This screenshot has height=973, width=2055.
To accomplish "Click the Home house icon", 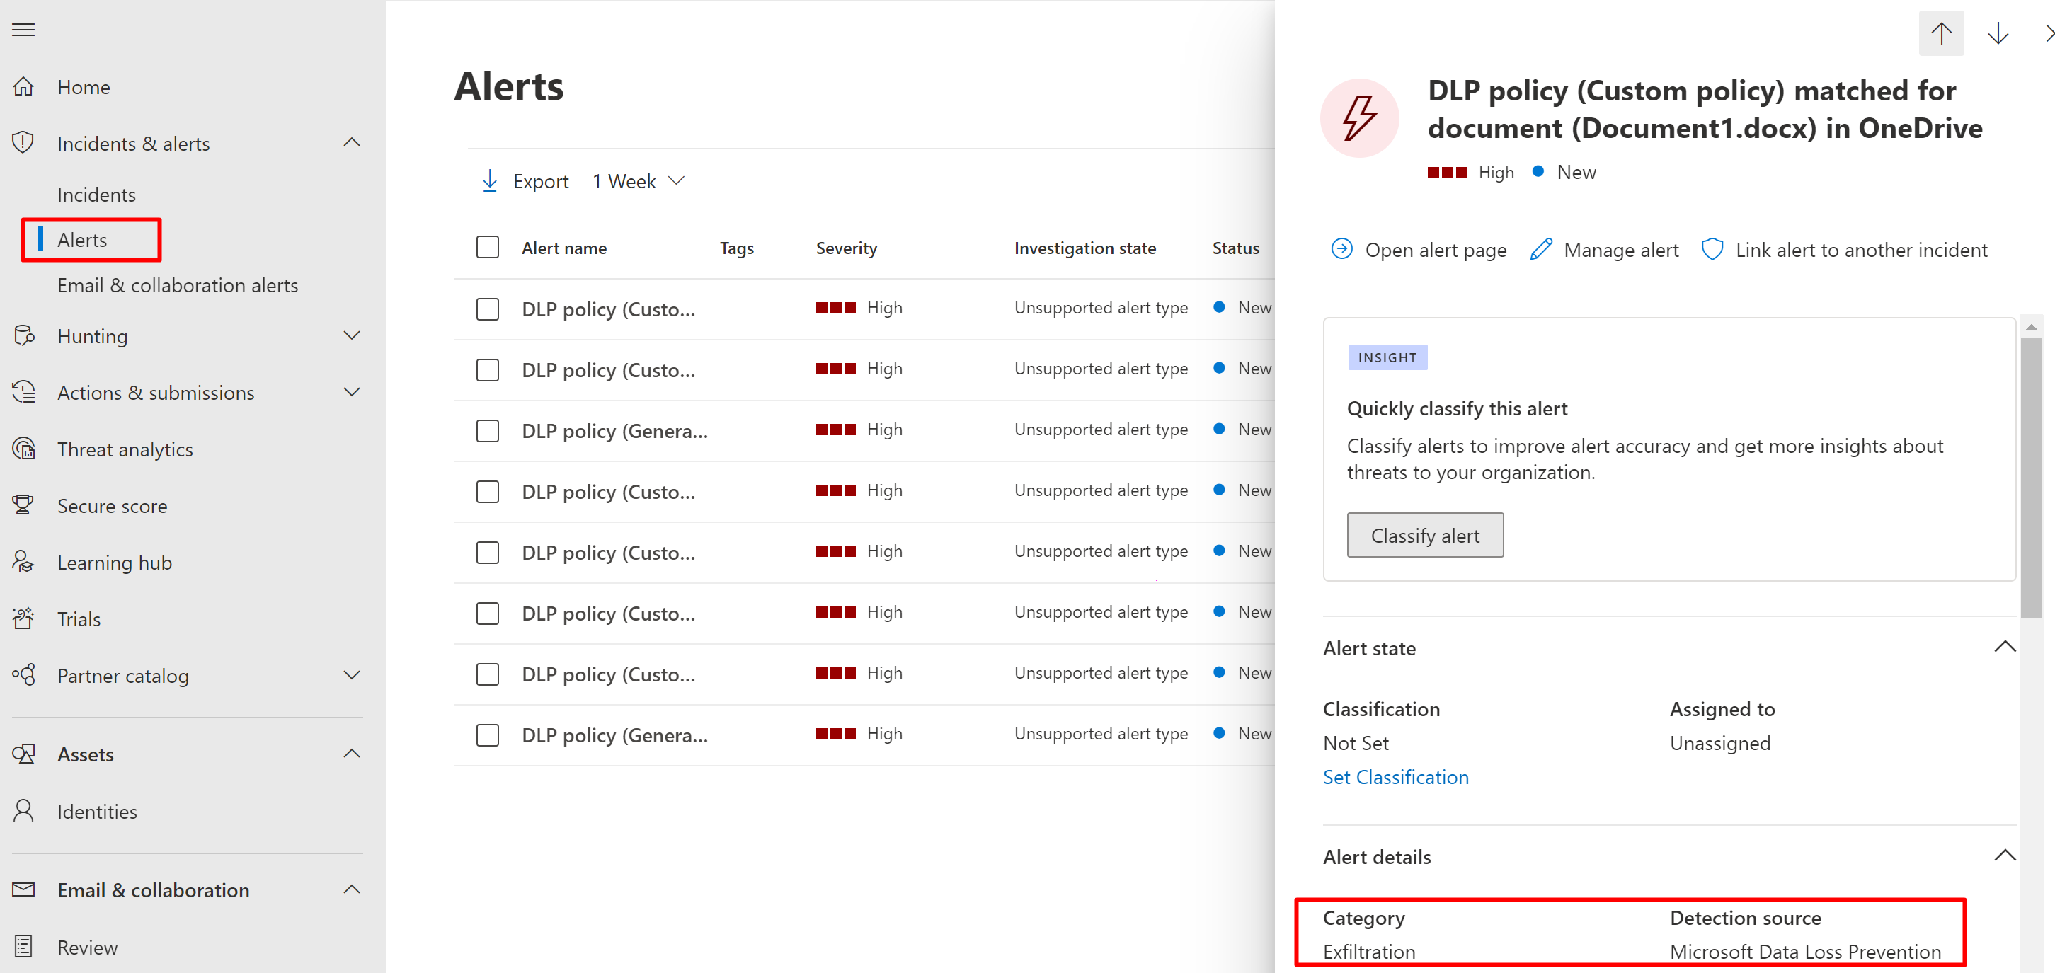I will click(24, 86).
